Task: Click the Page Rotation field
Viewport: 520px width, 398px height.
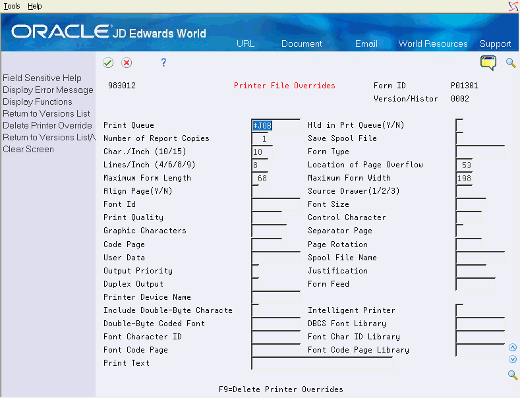Action: click(469, 244)
